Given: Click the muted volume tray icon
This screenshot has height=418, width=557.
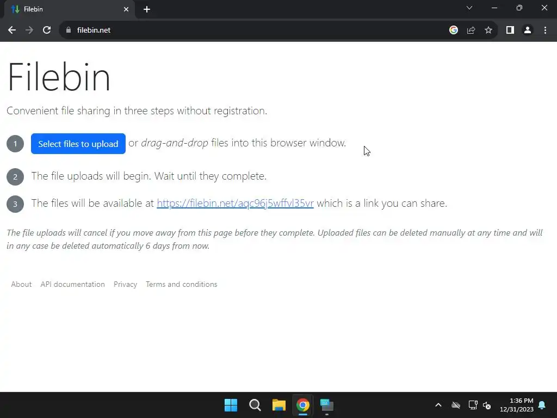Looking at the screenshot, I should [x=487, y=405].
